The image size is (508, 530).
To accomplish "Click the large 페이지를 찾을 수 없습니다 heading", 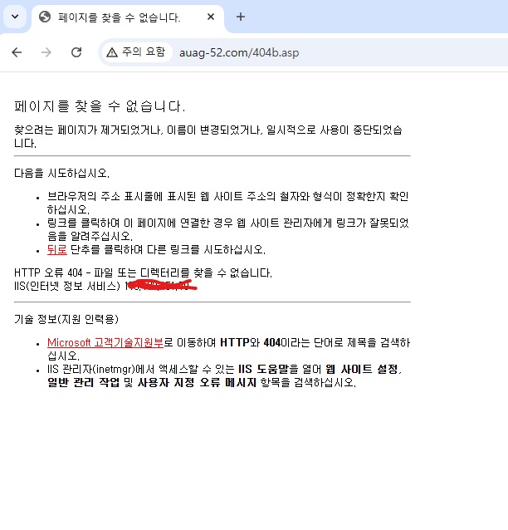I will 100,106.
